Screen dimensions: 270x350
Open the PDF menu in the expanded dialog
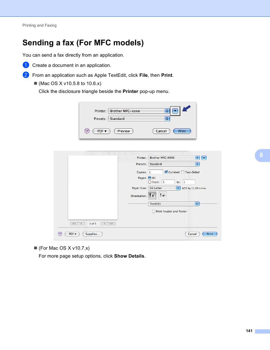click(x=72, y=234)
